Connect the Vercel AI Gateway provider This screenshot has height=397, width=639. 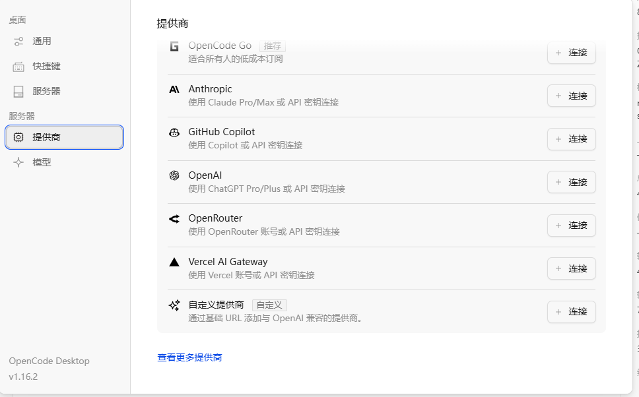[x=572, y=268]
